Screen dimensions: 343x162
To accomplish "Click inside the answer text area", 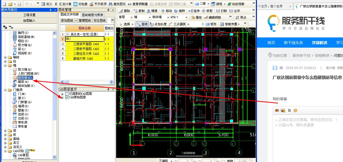I will tap(308, 138).
